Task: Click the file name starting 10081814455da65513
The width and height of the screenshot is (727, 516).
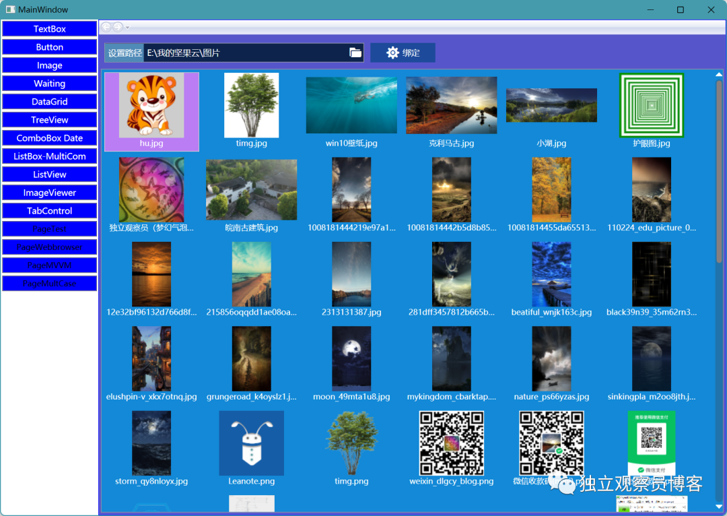Action: 551,228
